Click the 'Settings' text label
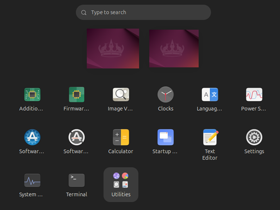The height and width of the screenshot is (210, 280). pos(254,151)
